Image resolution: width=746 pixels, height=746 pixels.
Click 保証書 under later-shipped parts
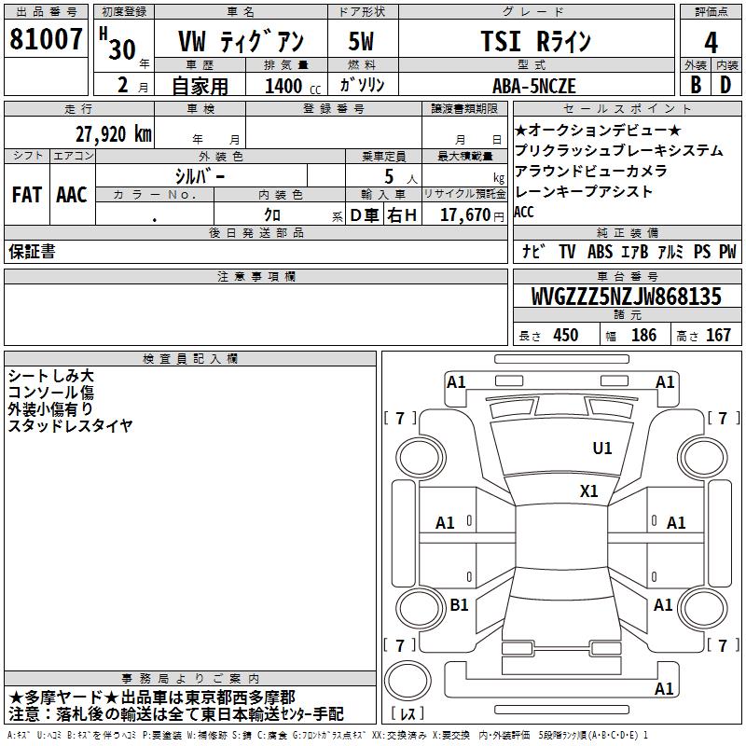point(32,251)
